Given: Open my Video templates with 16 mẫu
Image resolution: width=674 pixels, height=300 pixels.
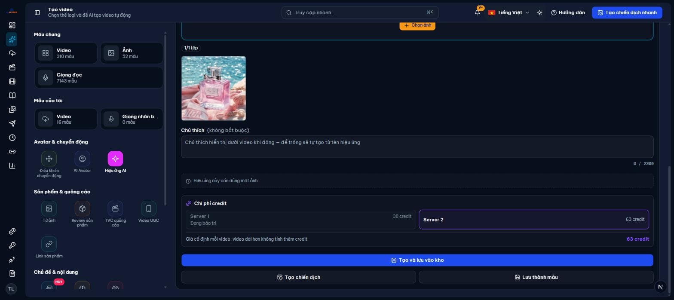Looking at the screenshot, I should click(x=66, y=119).
